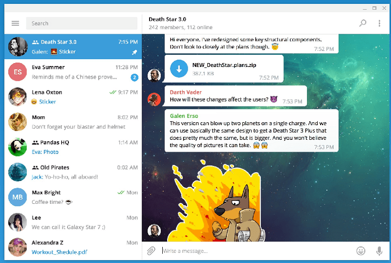Click the unread badge on Eva Summer chat

[x=134, y=77]
